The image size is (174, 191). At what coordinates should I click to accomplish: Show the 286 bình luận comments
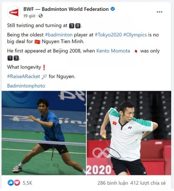click(113, 183)
